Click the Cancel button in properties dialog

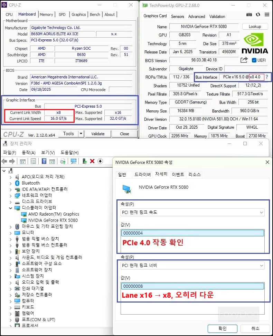coord(255,328)
